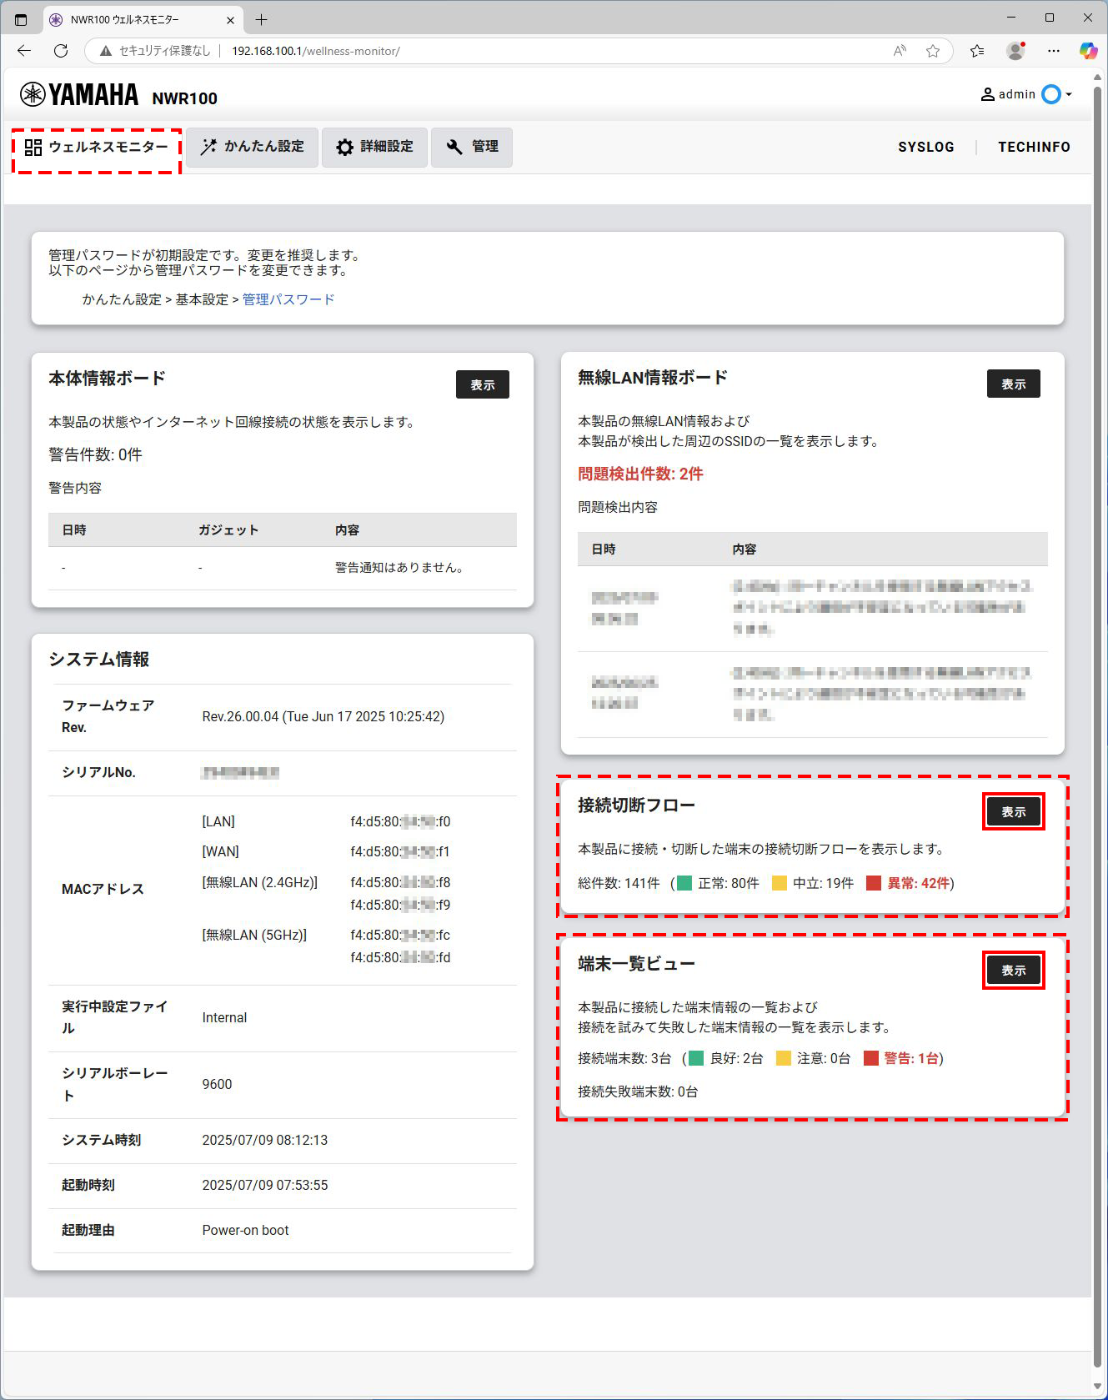Open browser settings ellipsis menu
Viewport: 1108px width, 1400px height.
pos(1054,51)
